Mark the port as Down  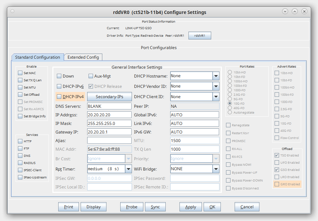[x=59, y=76]
